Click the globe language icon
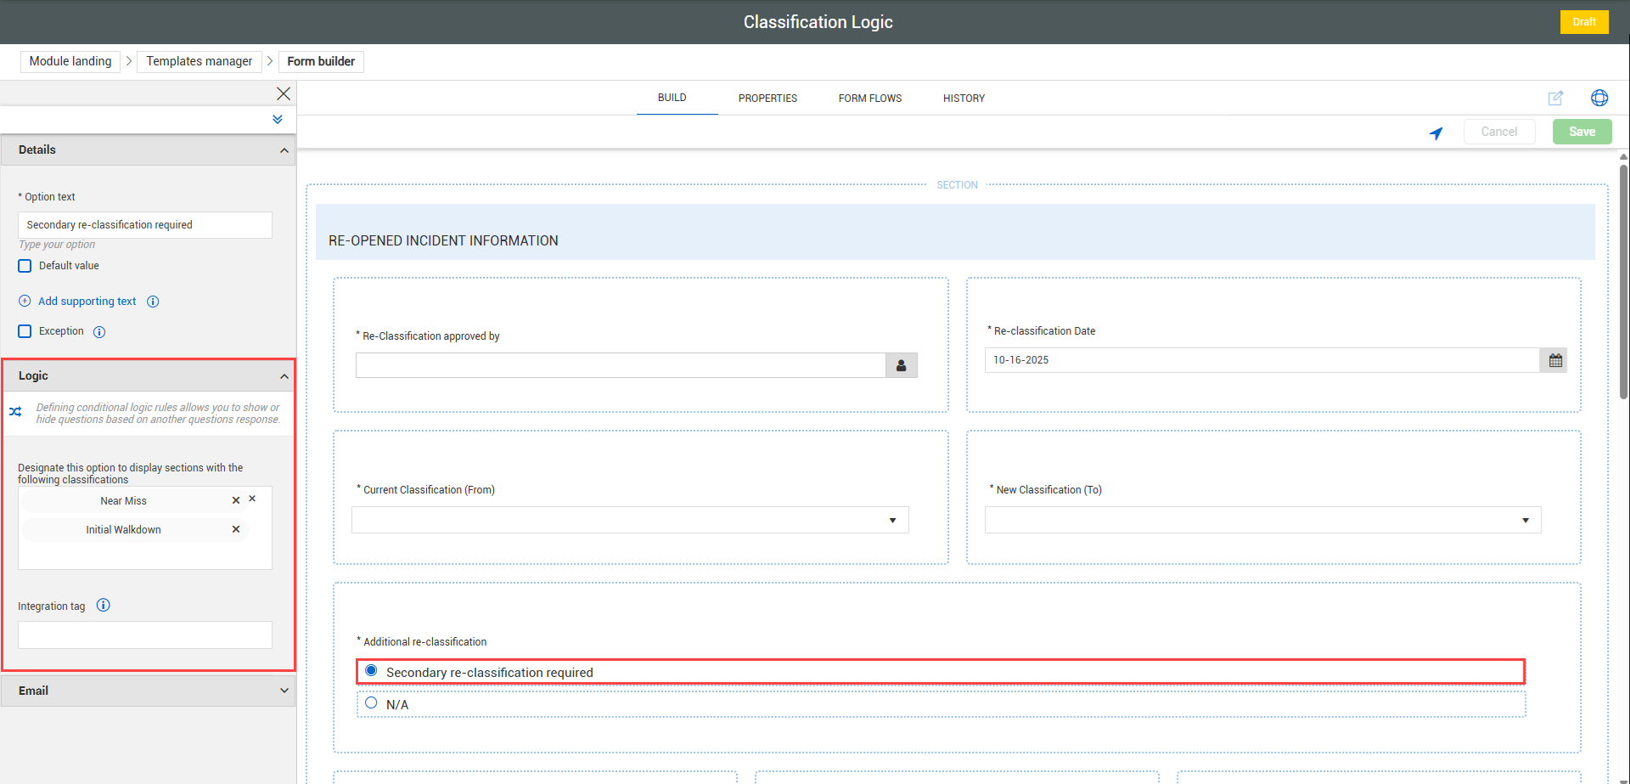This screenshot has height=784, width=1630. [x=1599, y=98]
